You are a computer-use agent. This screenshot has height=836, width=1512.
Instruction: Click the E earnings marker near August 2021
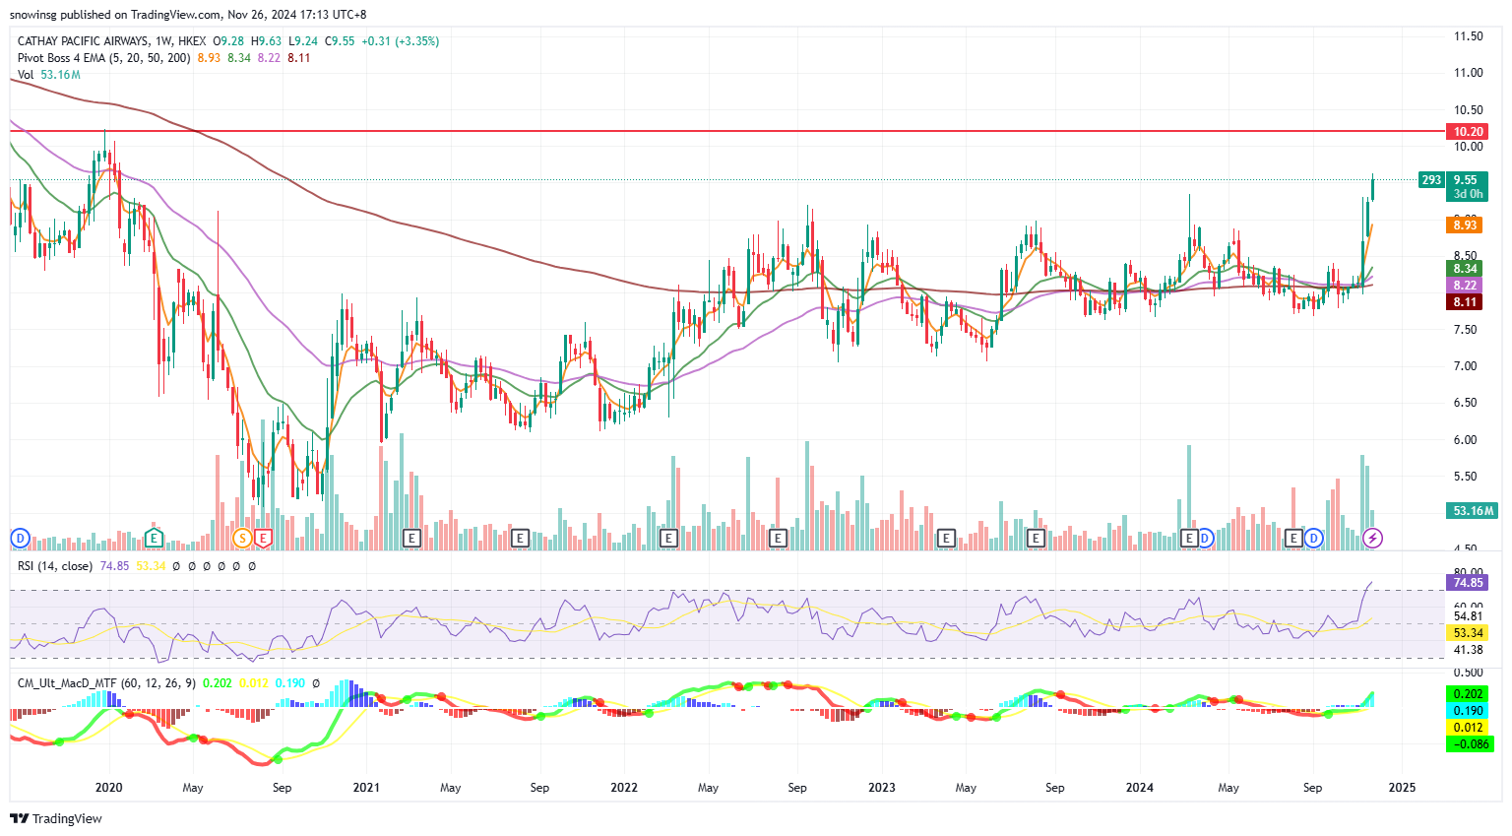click(520, 538)
